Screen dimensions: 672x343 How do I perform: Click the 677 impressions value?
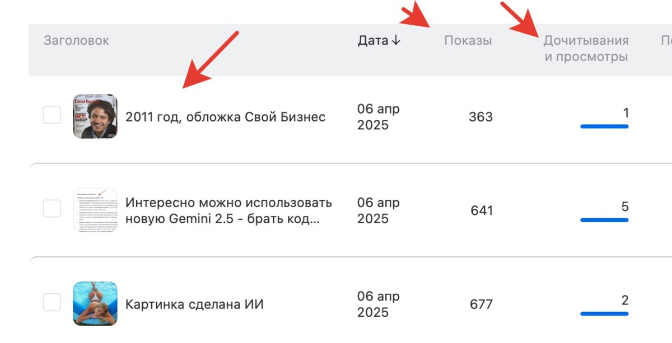click(x=482, y=304)
